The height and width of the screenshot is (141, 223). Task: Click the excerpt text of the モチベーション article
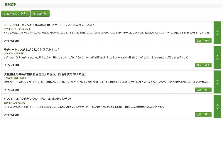coord(97,57)
